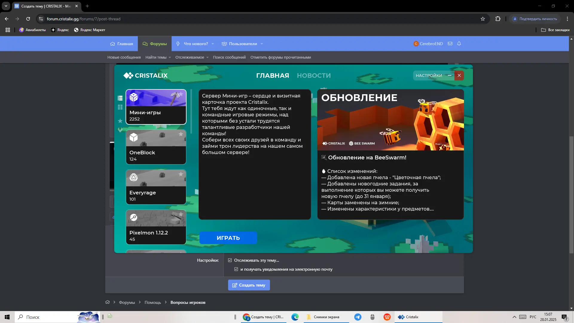The image size is (574, 323).
Task: Open Поиск сообщений link
Action: 229,57
